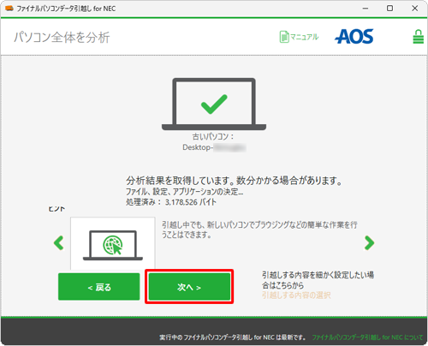428x346 pixels.
Task: Click the 古いパソコン label
Action: click(213, 137)
